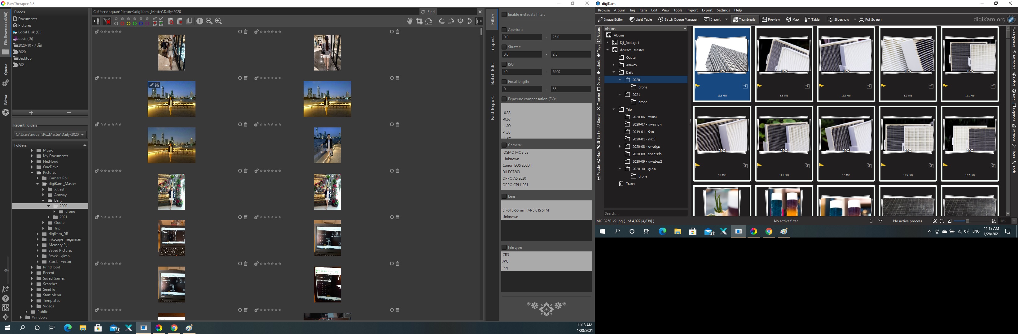
Task: Open the Tools menu in digiKam
Action: pyautogui.click(x=677, y=10)
